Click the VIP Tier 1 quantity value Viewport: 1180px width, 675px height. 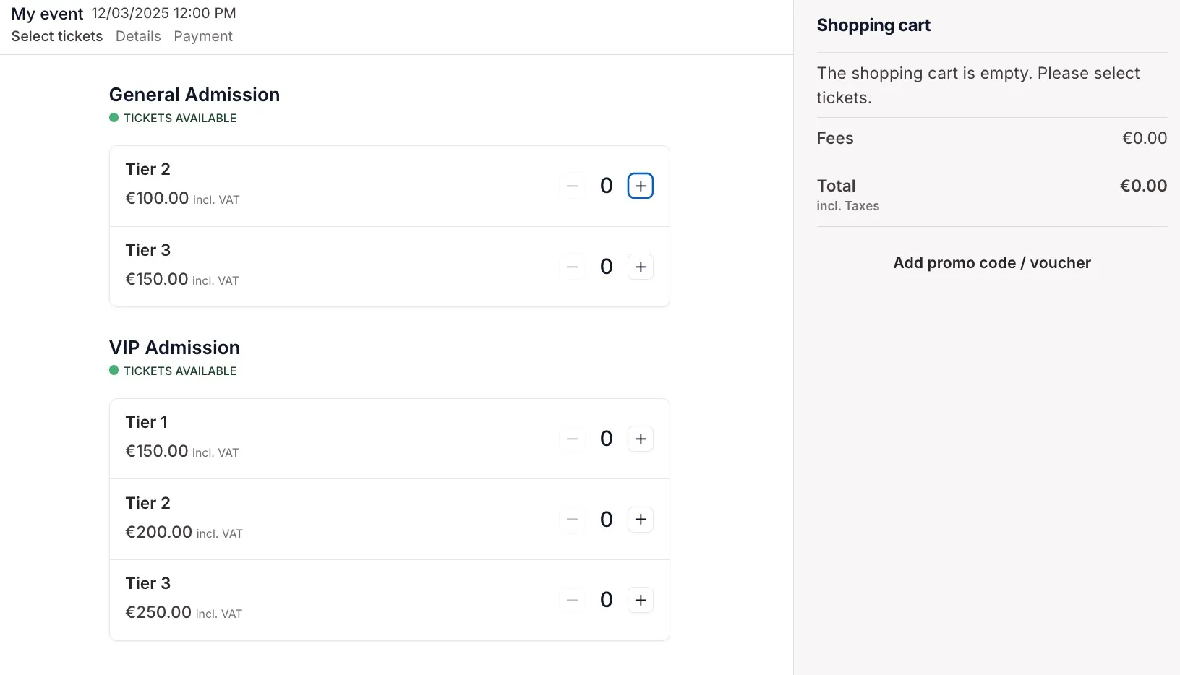point(607,439)
